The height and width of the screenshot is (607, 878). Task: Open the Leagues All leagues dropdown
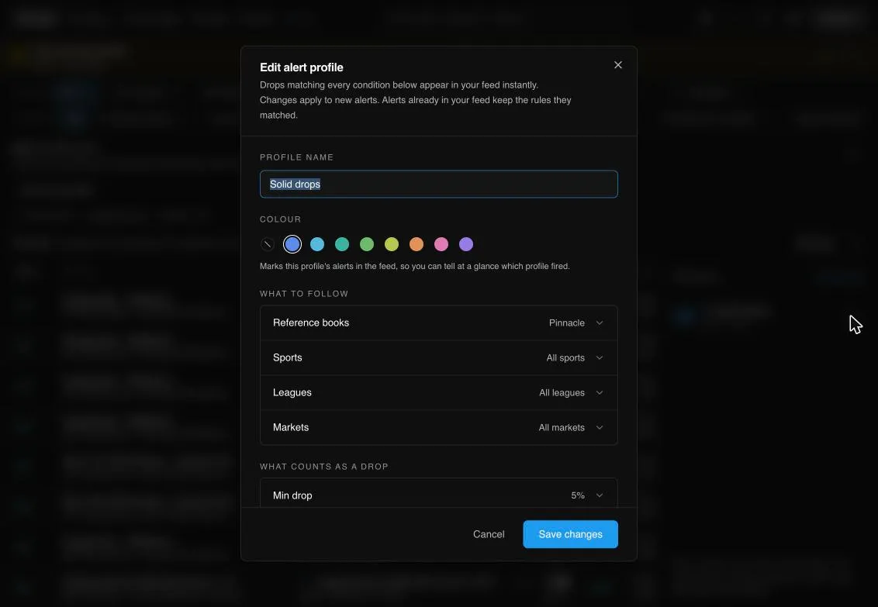pos(439,393)
